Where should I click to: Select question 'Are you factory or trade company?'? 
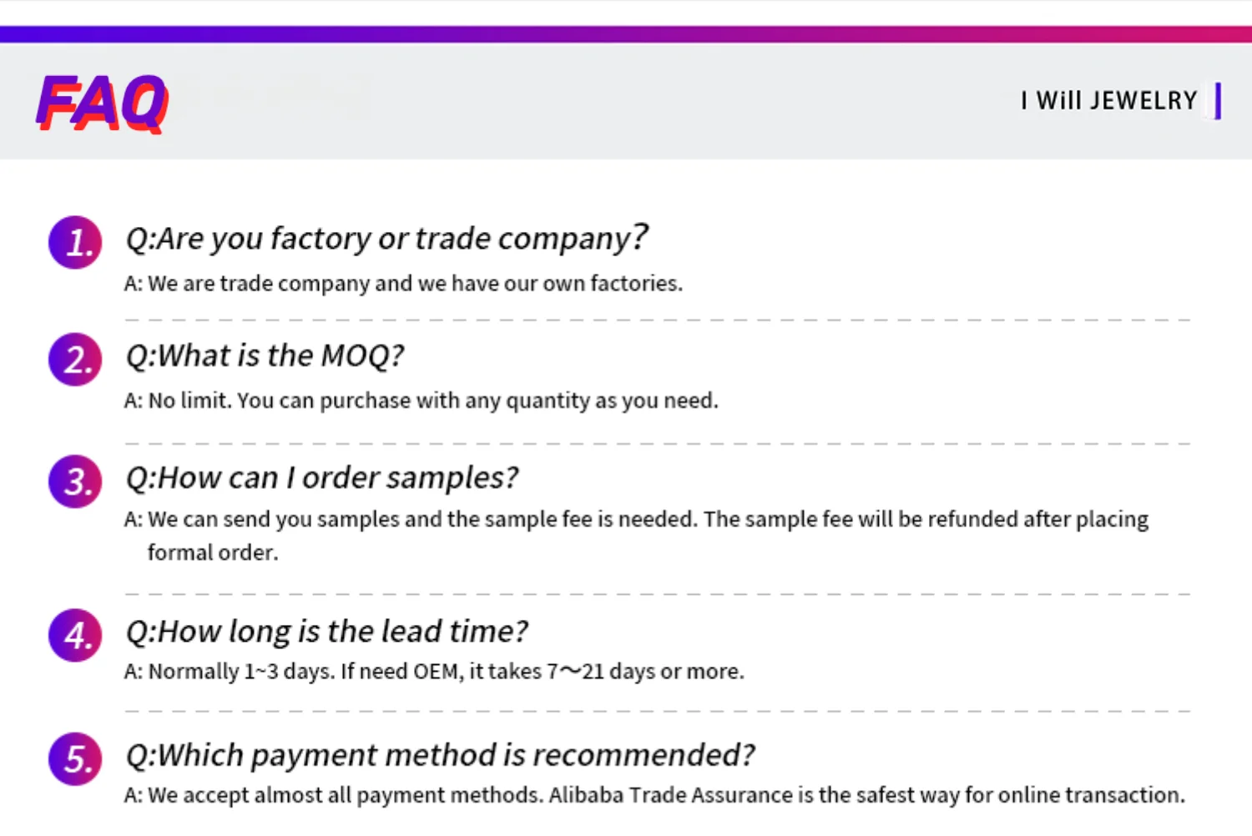tap(386, 239)
